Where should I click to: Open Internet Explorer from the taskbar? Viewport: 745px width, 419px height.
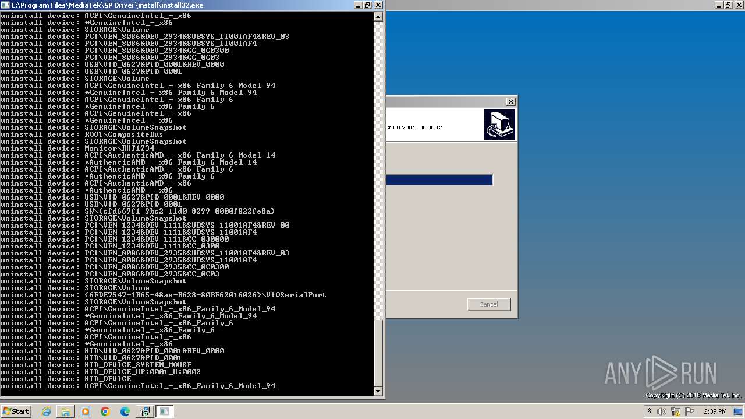(46, 411)
